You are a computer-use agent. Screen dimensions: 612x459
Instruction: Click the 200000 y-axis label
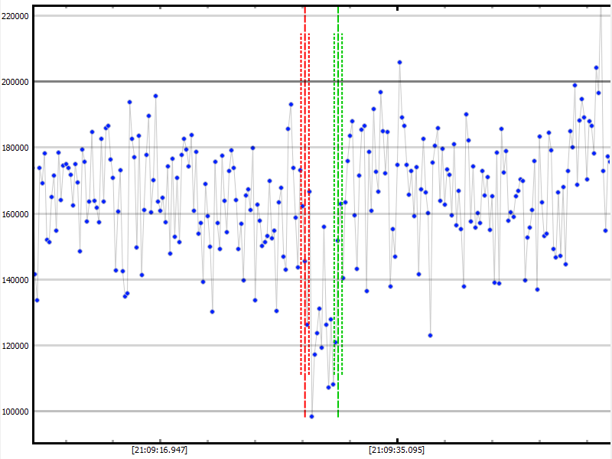pos(15,82)
